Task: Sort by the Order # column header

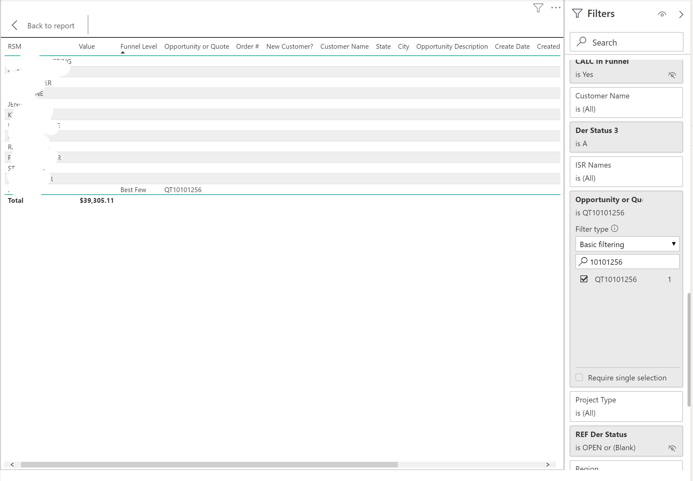Action: click(x=247, y=47)
